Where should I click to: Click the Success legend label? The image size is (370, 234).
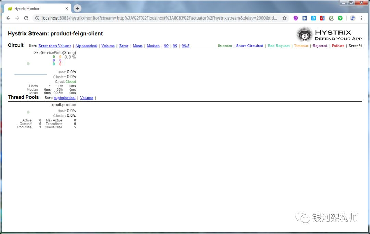pos(225,46)
